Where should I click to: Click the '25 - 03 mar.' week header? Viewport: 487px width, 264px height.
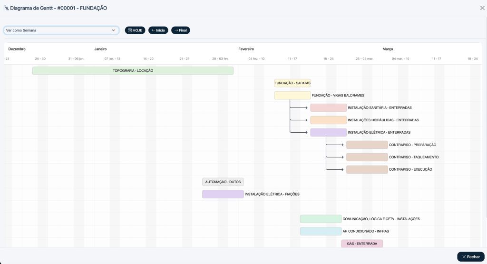(x=364, y=59)
